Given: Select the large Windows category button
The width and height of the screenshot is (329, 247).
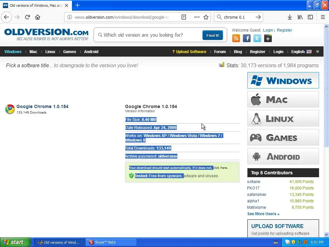Looking at the screenshot, I should pos(283,80).
